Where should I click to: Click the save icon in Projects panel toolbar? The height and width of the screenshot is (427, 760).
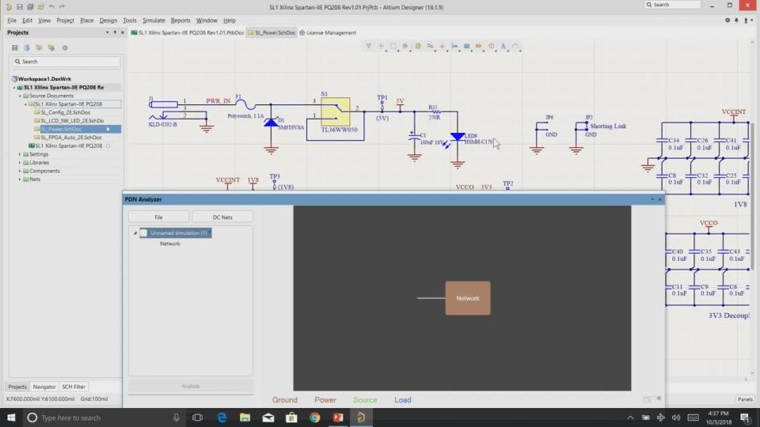pyautogui.click(x=14, y=48)
